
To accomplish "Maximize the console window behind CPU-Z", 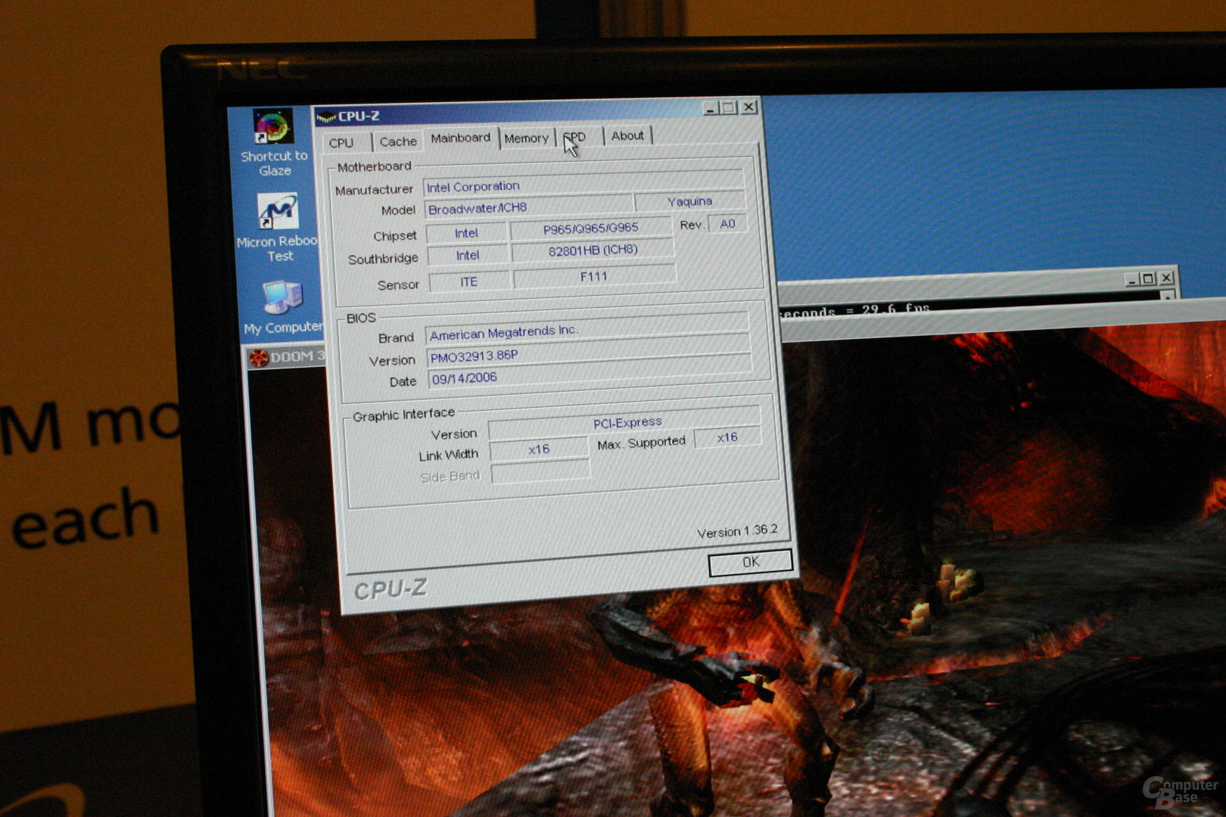I will [1148, 279].
